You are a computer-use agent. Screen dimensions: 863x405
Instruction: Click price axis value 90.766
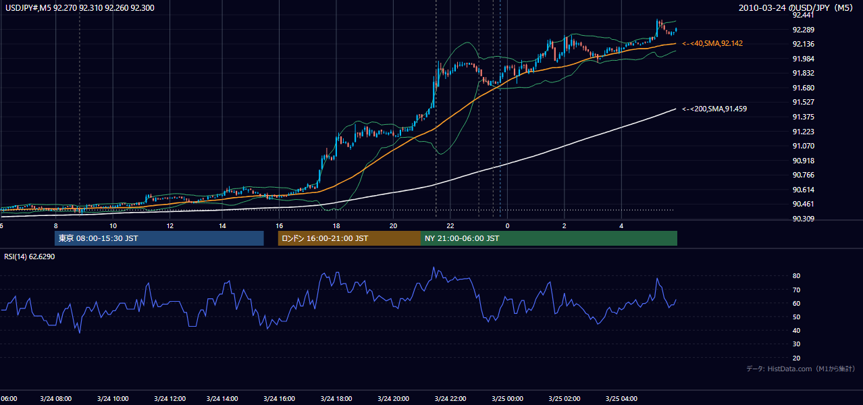pos(804,175)
